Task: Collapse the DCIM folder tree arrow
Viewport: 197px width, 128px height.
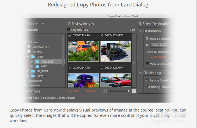Action: coord(28,57)
